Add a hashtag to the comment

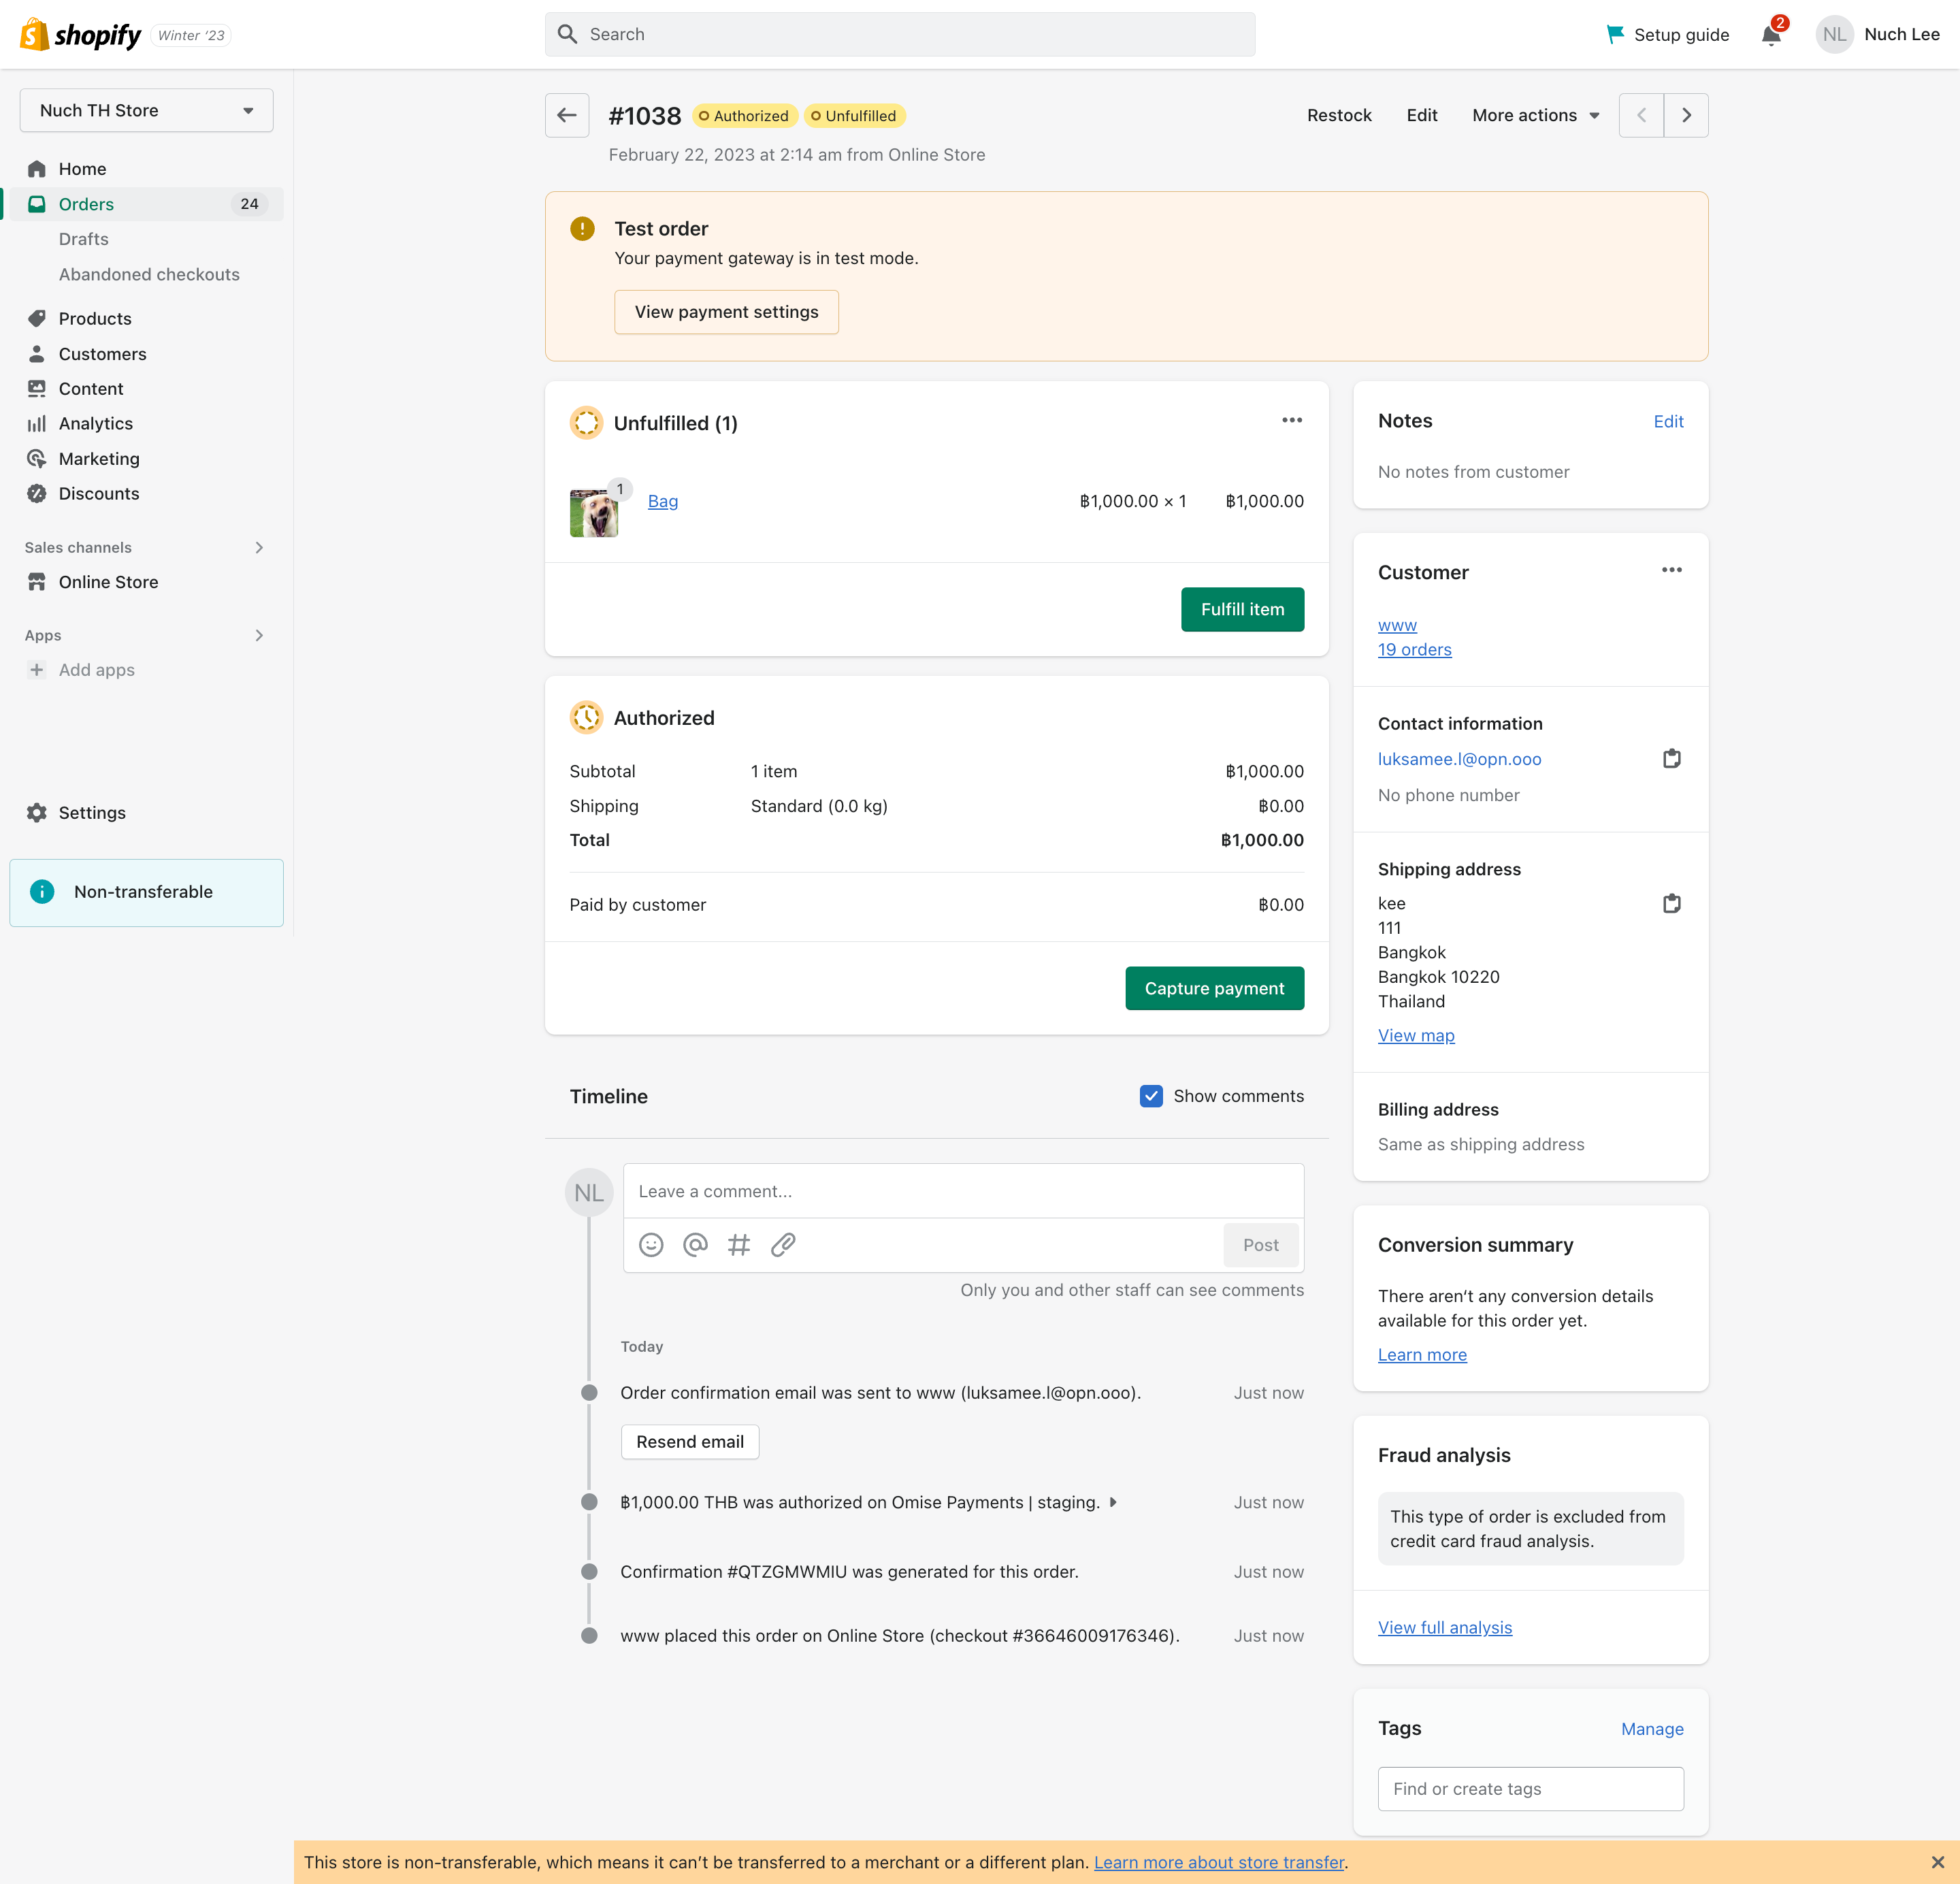tap(739, 1244)
